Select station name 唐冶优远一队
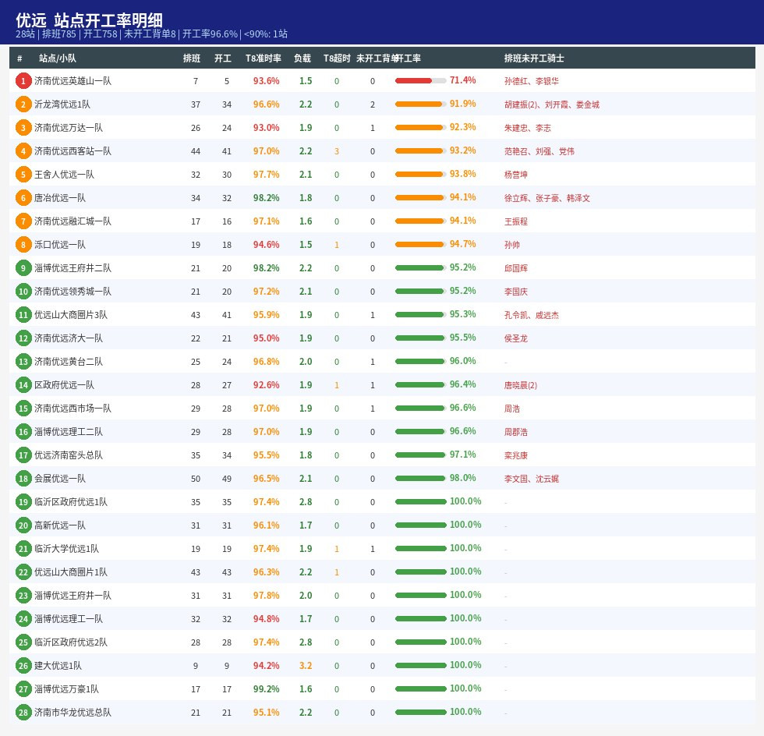Image resolution: width=764 pixels, height=736 pixels. tap(59, 198)
